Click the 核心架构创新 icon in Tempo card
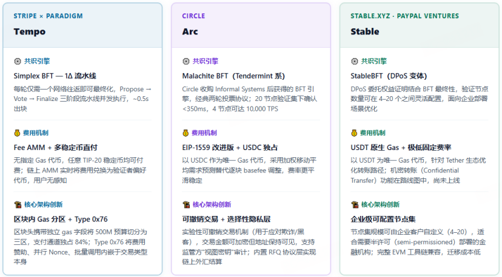The width and height of the screenshot is (502, 277). click(x=18, y=204)
